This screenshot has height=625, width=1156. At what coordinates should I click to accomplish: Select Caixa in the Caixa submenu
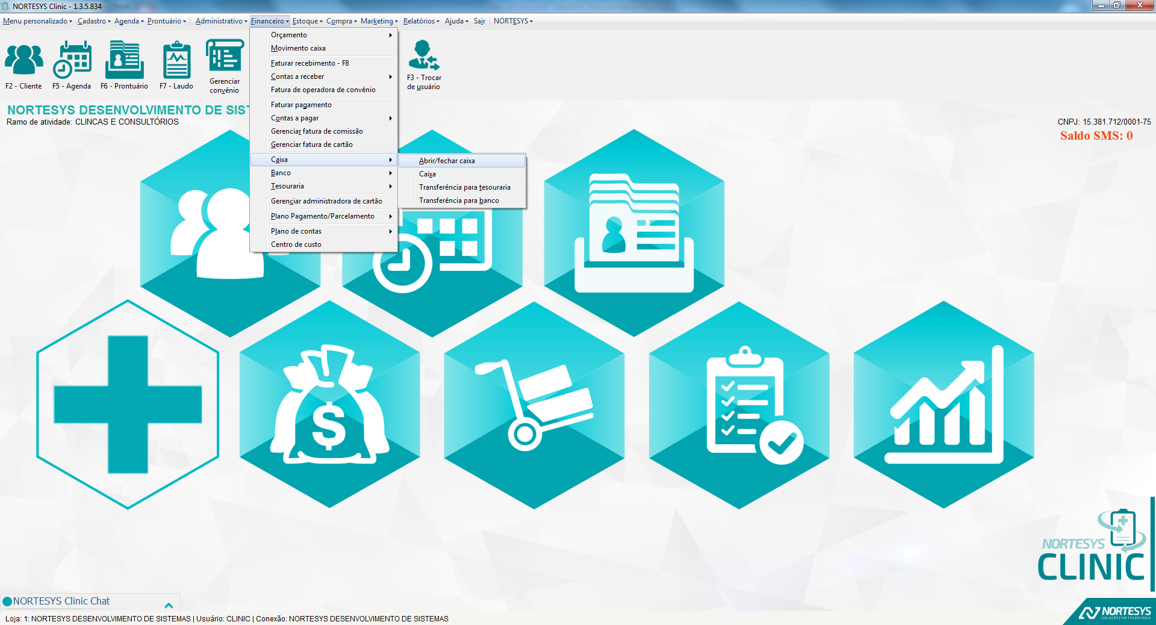462,174
